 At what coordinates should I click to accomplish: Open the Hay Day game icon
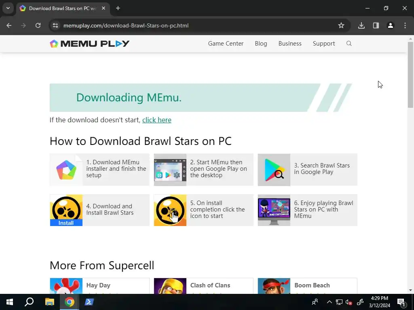click(66, 286)
